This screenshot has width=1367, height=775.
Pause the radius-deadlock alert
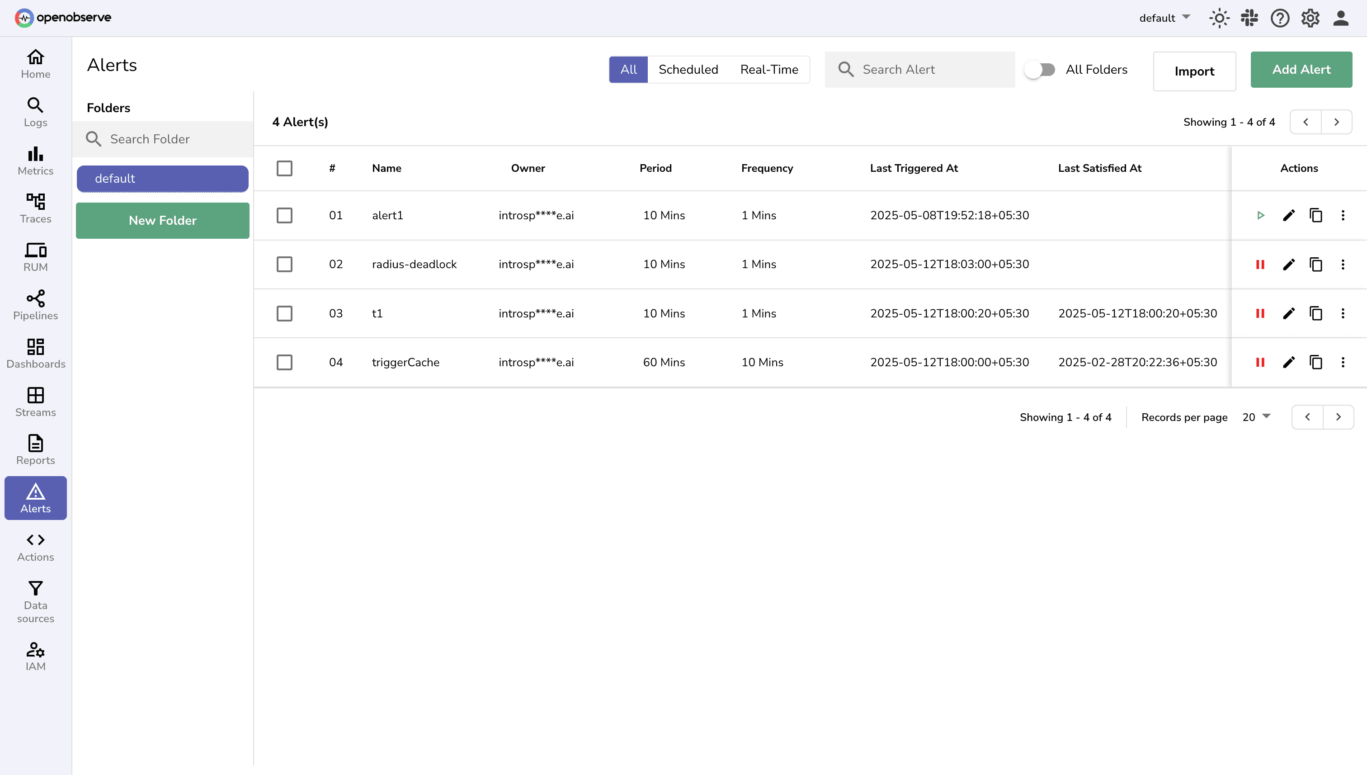(x=1260, y=264)
